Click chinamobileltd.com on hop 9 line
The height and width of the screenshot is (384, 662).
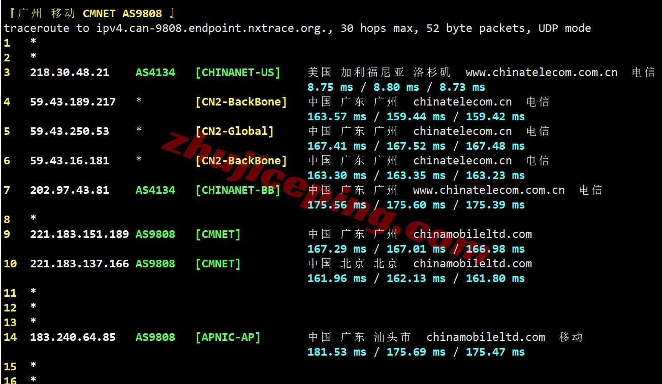click(x=472, y=234)
